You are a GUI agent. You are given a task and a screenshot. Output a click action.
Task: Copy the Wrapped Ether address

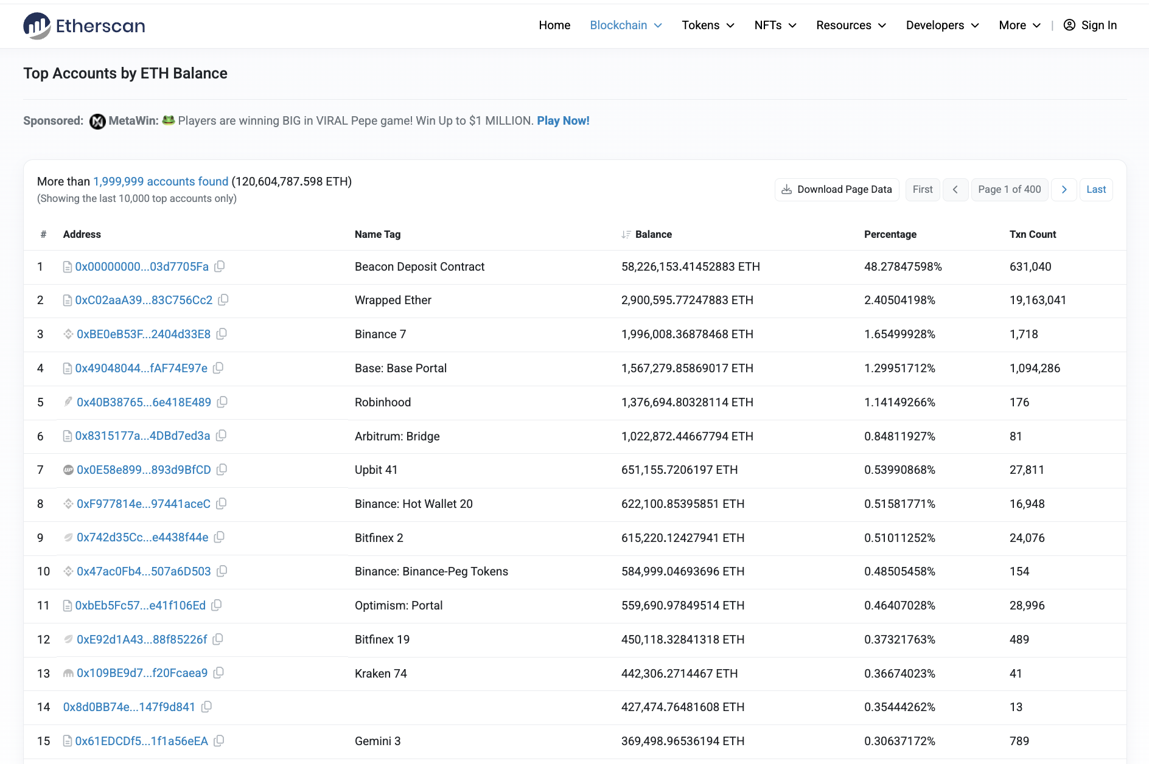223,300
